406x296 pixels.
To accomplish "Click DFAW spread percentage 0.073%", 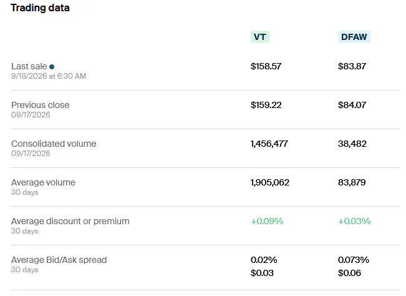I will point(354,260).
